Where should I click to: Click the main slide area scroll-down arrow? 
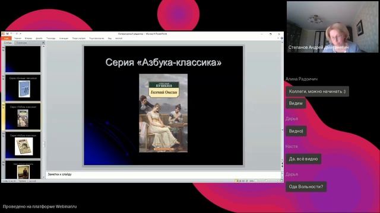point(282,160)
